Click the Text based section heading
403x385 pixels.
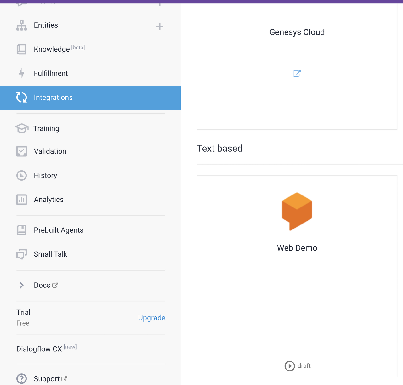point(220,148)
